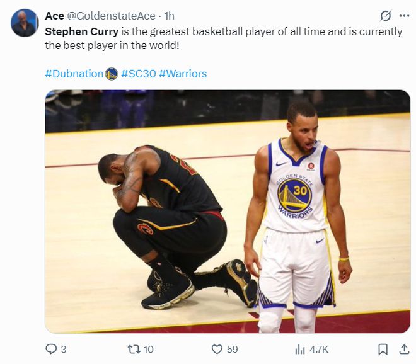This screenshot has width=416, height=364.
Task: Open the share post icon
Action: click(404, 349)
